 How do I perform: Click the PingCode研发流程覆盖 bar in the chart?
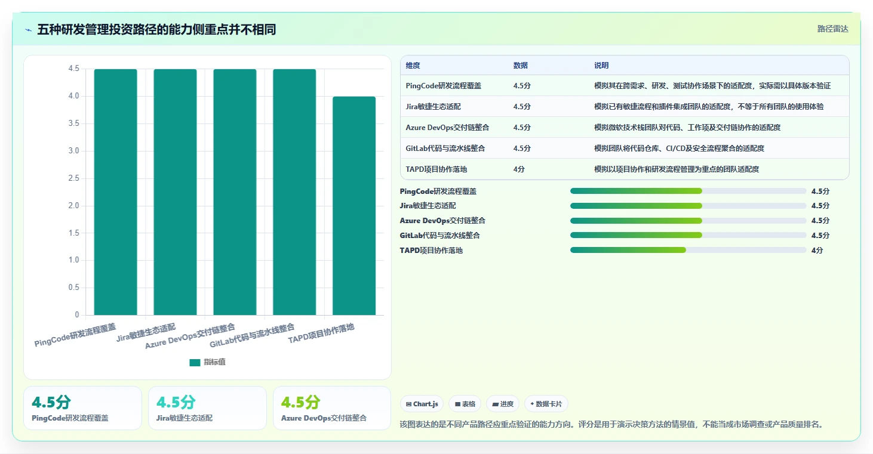pos(115,192)
